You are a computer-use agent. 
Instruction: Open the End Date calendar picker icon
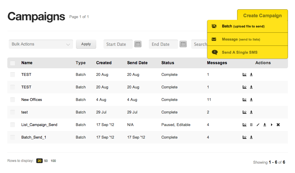183,44
